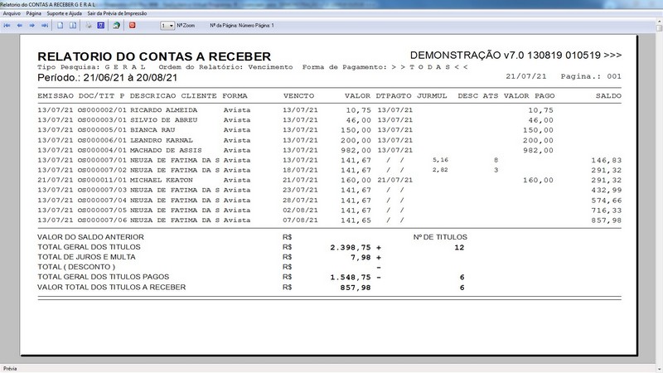Open the Página menu
The width and height of the screenshot is (663, 373).
coord(34,13)
